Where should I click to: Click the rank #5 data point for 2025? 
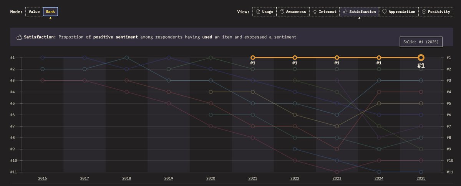[x=421, y=103]
